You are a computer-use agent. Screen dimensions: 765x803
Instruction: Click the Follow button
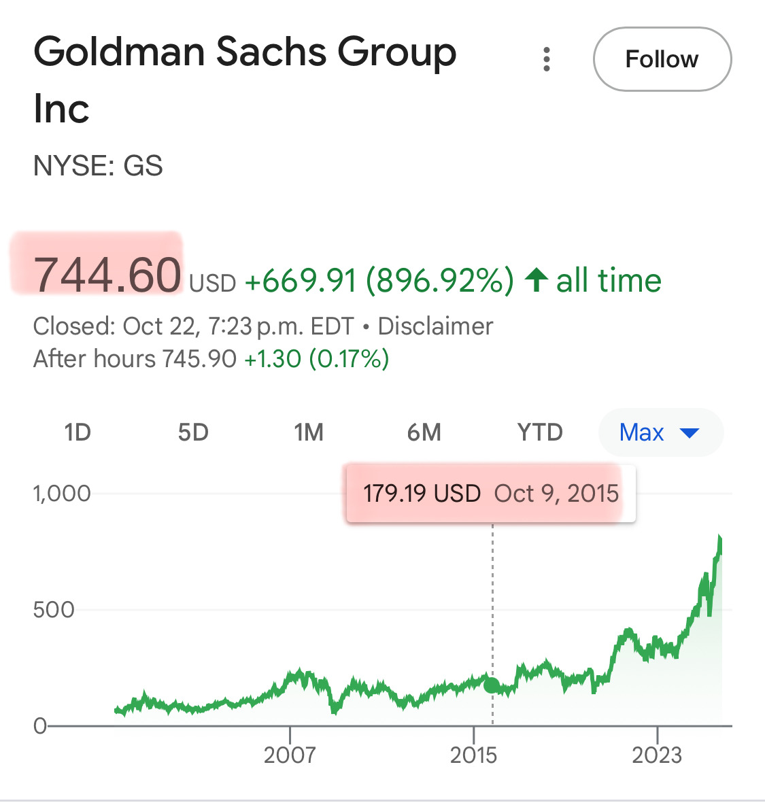click(662, 60)
